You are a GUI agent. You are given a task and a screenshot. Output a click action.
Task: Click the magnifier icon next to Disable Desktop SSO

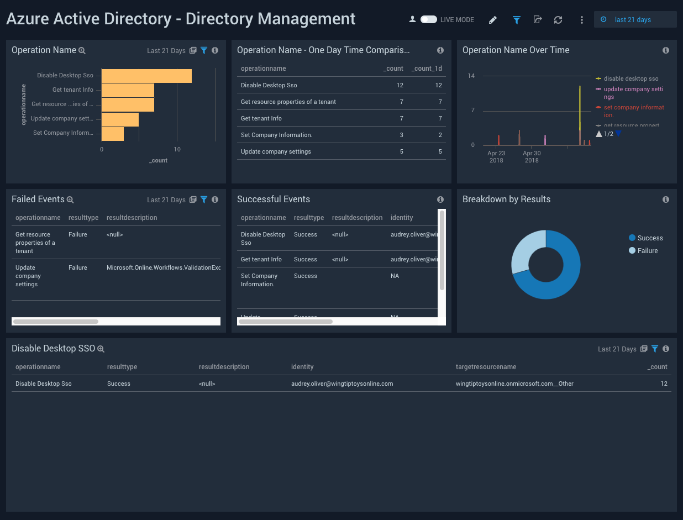pos(101,349)
